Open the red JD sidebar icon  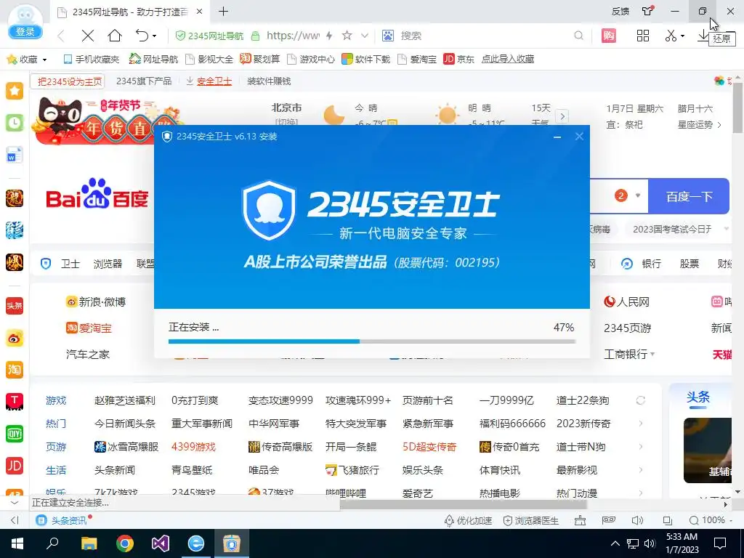click(15, 466)
